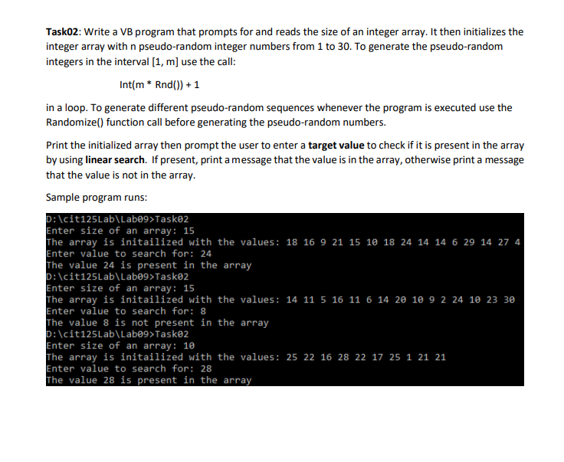Click the bold 'Task02' heading
This screenshot has width=564, height=462.
point(62,32)
